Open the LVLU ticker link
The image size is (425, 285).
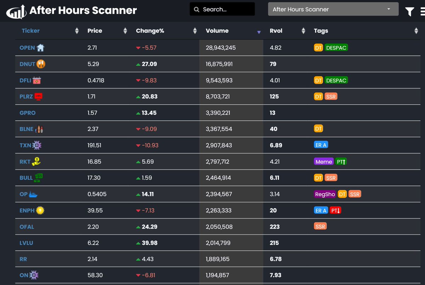[x=26, y=243]
